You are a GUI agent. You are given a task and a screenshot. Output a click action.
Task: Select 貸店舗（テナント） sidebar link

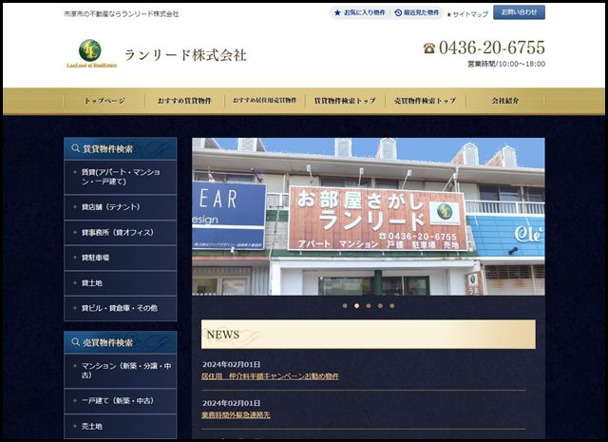pos(121,207)
